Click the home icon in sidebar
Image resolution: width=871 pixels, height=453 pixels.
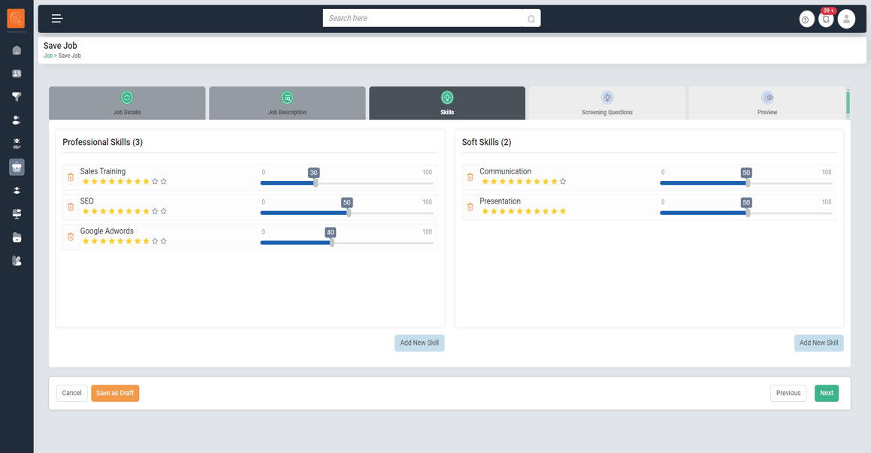click(x=17, y=50)
